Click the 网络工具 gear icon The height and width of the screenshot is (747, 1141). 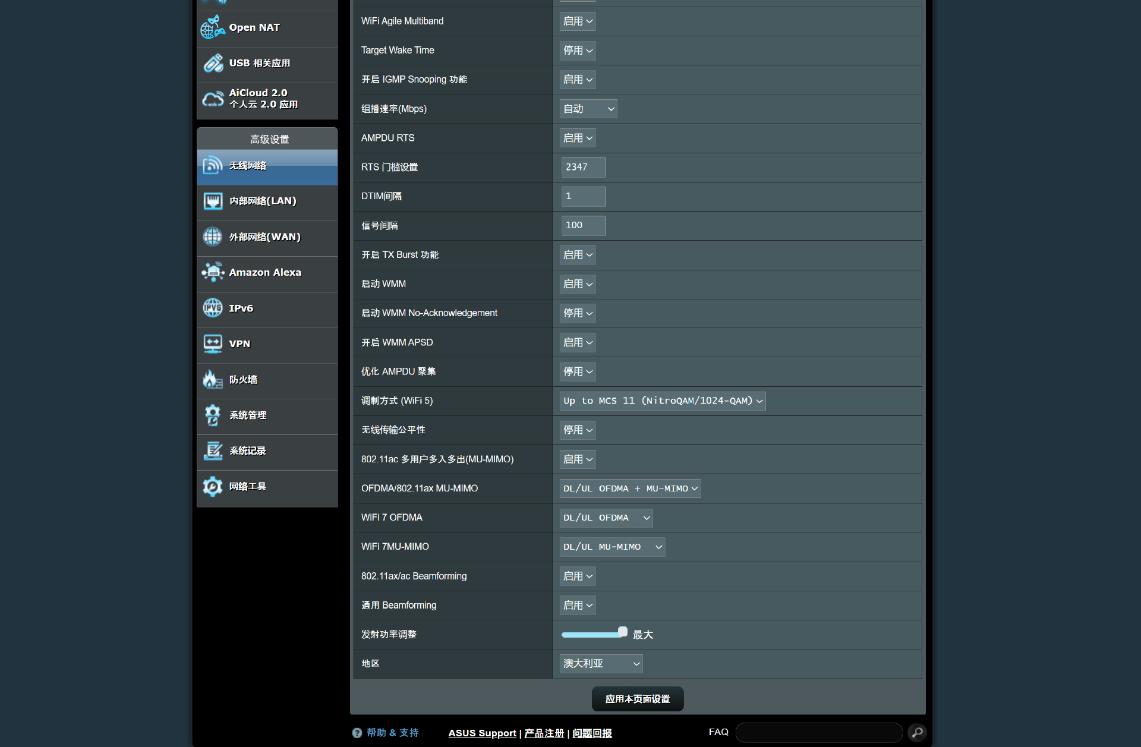point(212,486)
